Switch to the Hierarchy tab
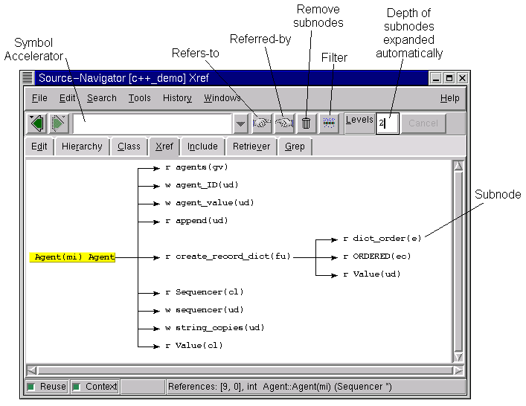 (82, 146)
